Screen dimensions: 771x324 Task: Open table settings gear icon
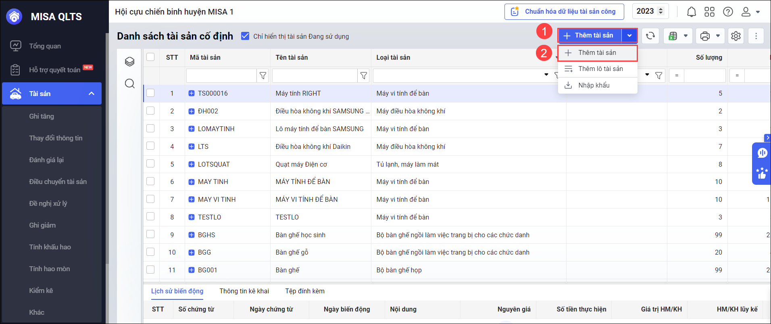click(736, 36)
